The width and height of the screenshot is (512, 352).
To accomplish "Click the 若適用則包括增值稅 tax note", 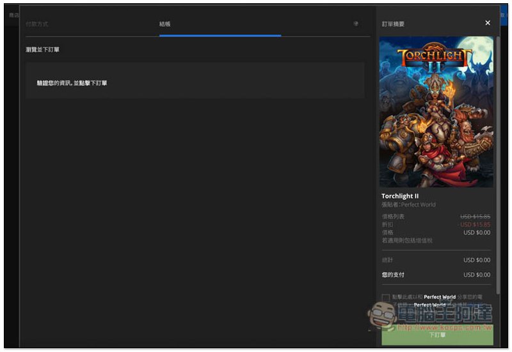I will (407, 240).
